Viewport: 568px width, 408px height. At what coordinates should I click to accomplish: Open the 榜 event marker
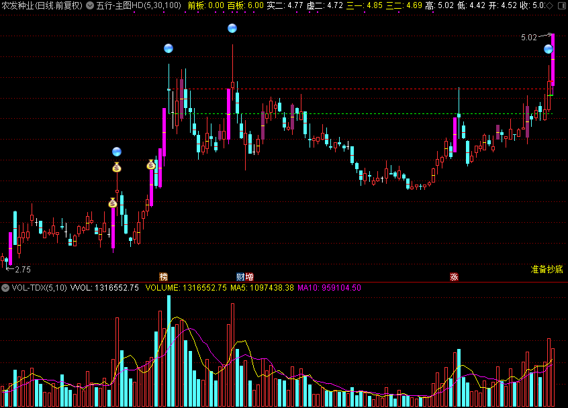[x=164, y=277]
